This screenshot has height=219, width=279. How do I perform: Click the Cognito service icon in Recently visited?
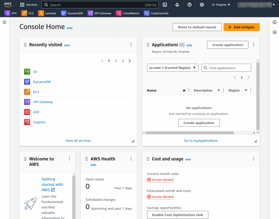[27, 122]
